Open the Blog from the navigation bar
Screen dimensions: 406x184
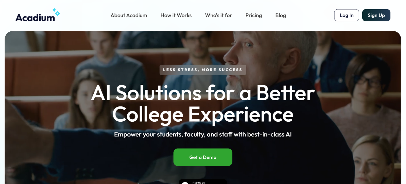click(280, 15)
